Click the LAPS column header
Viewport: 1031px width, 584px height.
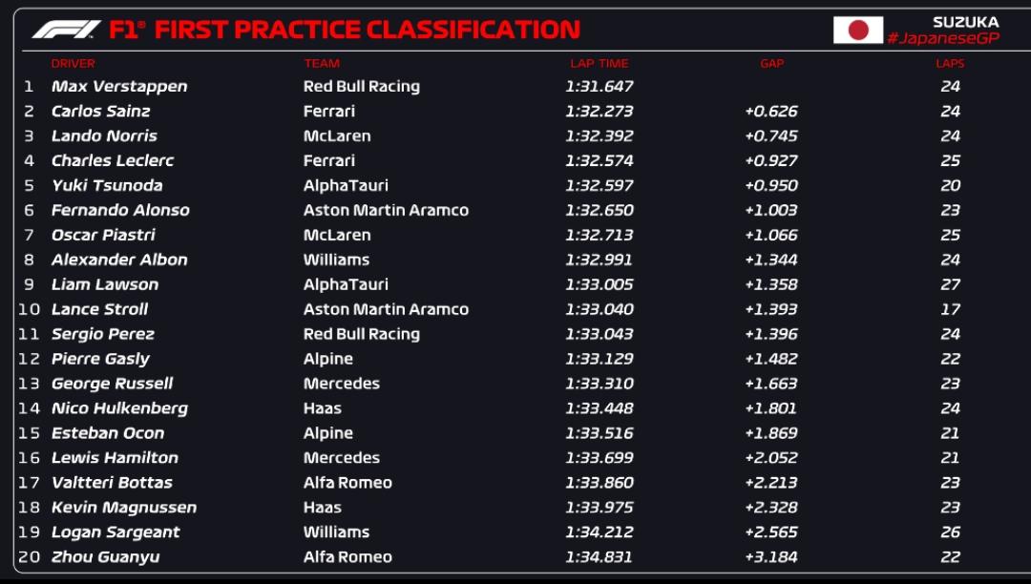tap(950, 64)
